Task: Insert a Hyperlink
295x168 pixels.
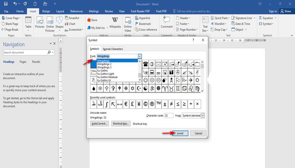Action: coord(142,18)
